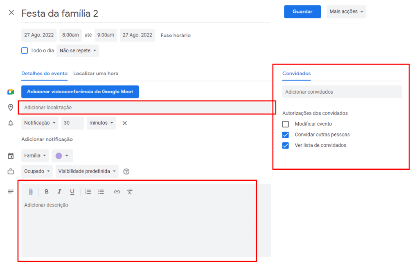This screenshot has width=419, height=274.
Task: Insert a bulleted list in the description
Action: pos(101,191)
